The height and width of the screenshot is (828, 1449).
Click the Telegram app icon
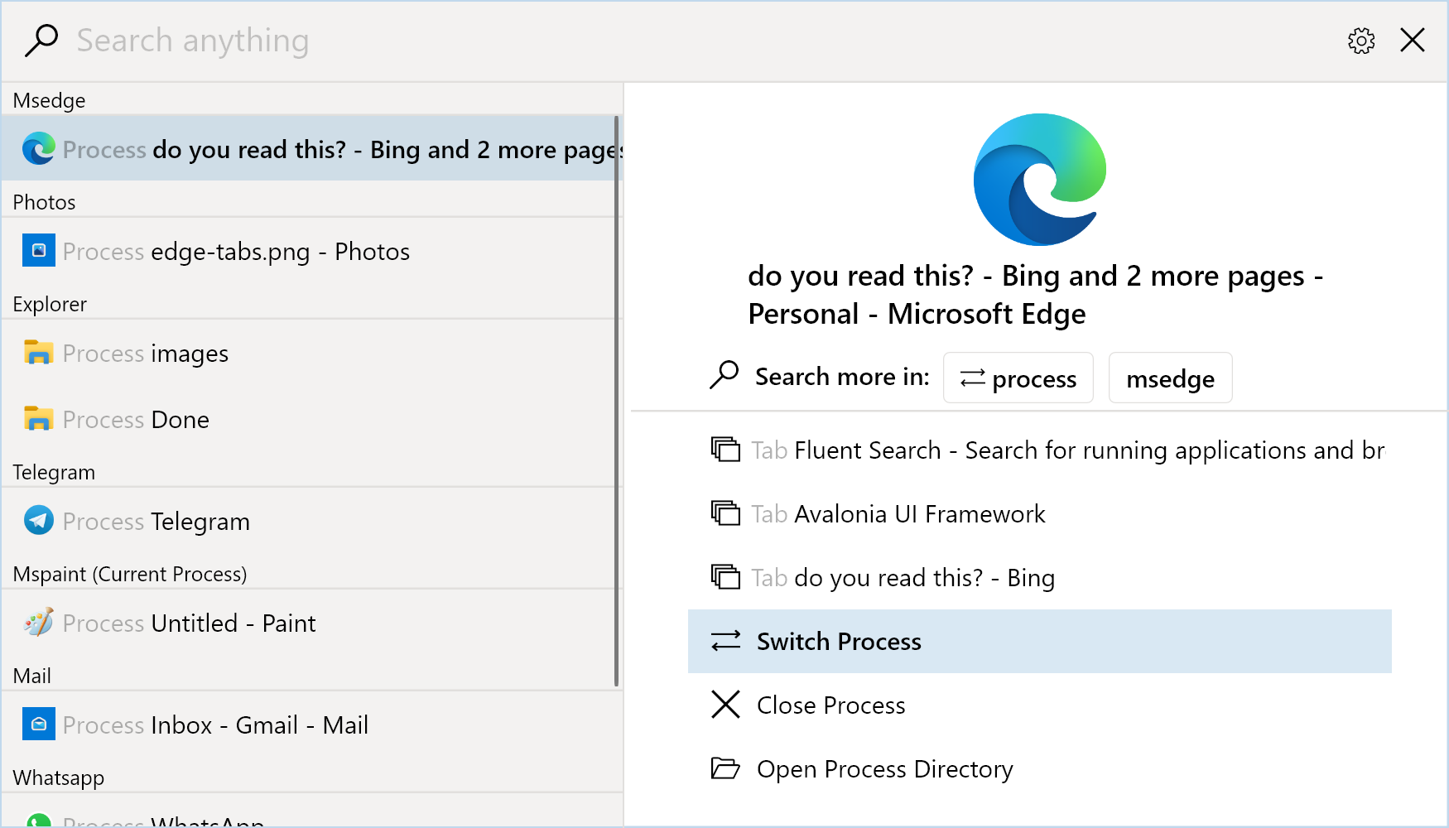(38, 521)
